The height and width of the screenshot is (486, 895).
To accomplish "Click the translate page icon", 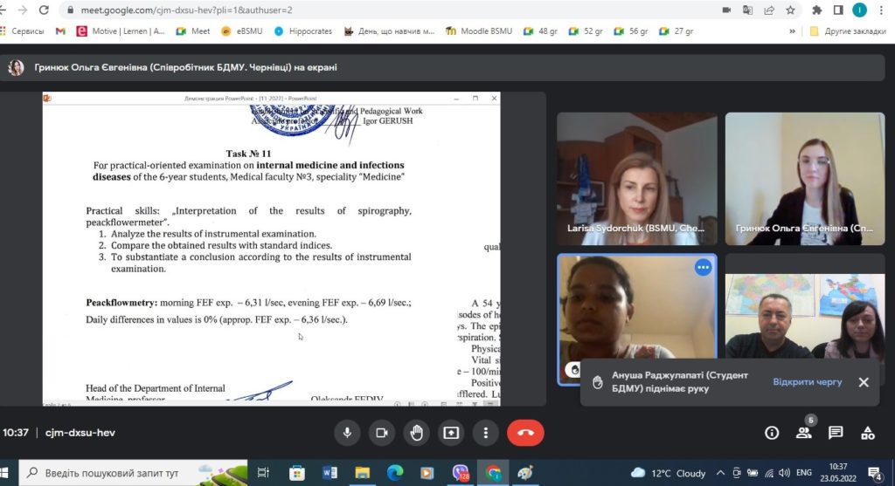I will 748,10.
